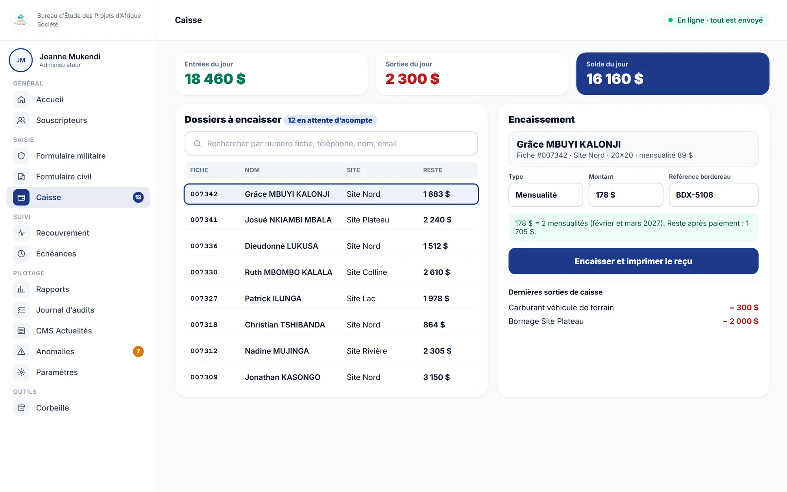Click the Accueil home icon
The width and height of the screenshot is (787, 492).
coord(21,100)
